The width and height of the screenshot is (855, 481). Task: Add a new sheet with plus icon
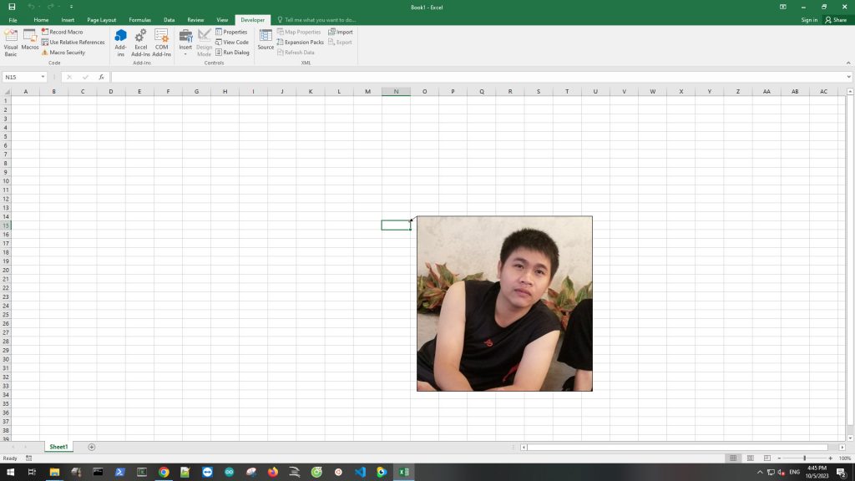pos(92,447)
